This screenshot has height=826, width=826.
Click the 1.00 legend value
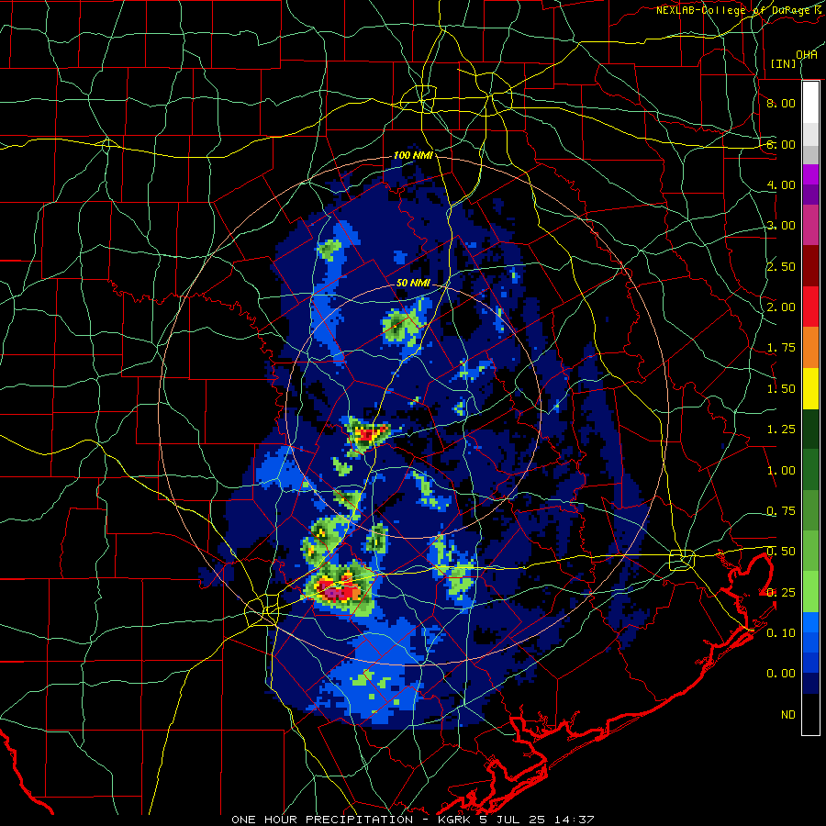pyautogui.click(x=781, y=471)
